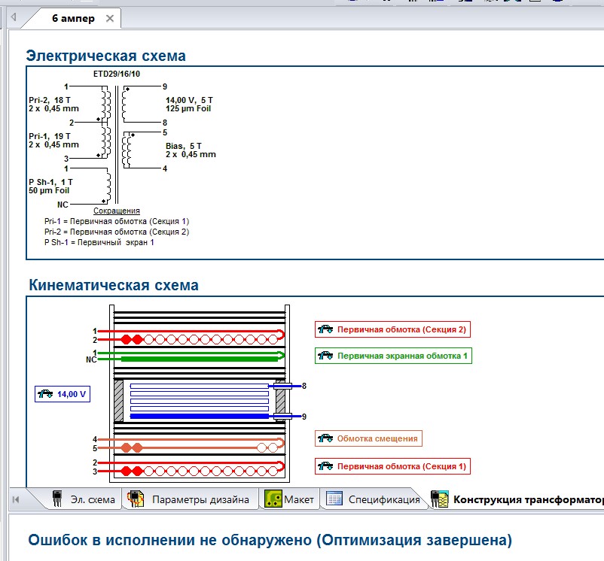Click the thick green shield winding bar

197,359
